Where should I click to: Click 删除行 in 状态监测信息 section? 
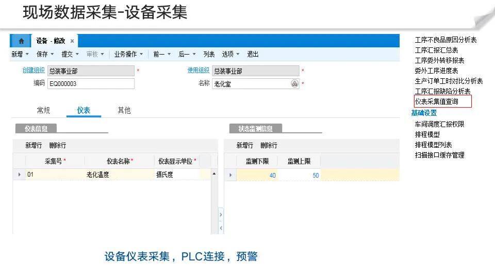coord(269,145)
